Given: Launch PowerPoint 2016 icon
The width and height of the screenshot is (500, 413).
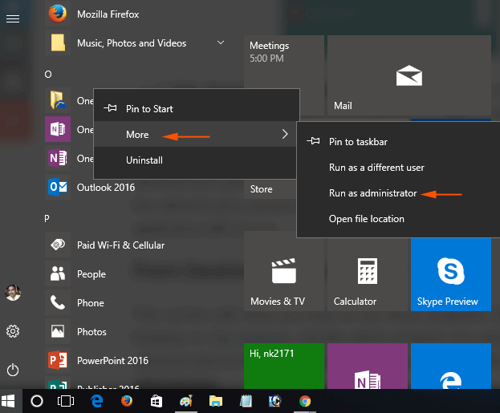Looking at the screenshot, I should (x=58, y=360).
